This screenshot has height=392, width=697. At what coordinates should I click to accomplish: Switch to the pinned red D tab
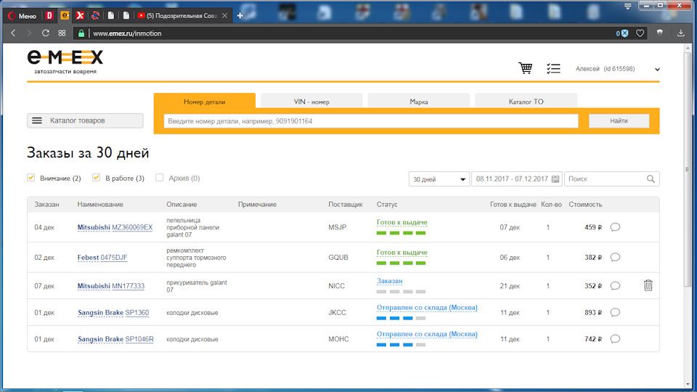tap(49, 15)
